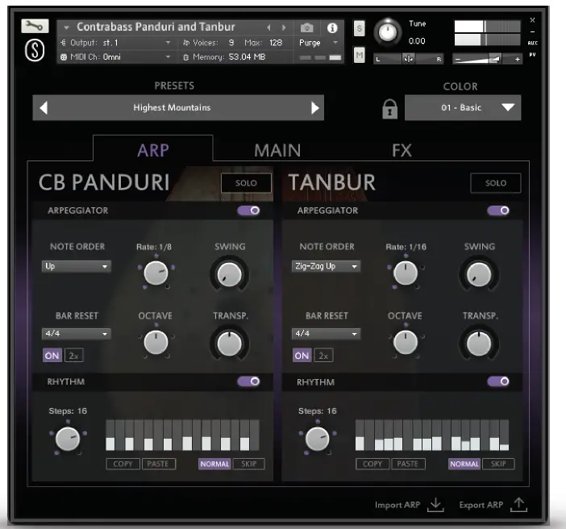Select previous preset with left arrow
This screenshot has width=566, height=529.
[x=44, y=107]
